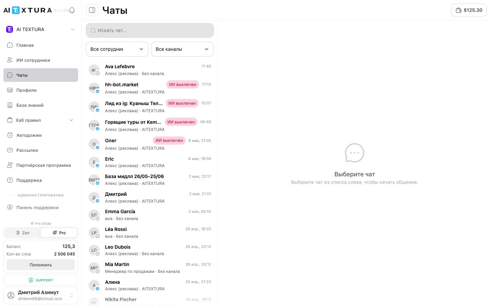This screenshot has height=307, width=491.
Task: Open the notifications bell icon
Action: coord(72,10)
